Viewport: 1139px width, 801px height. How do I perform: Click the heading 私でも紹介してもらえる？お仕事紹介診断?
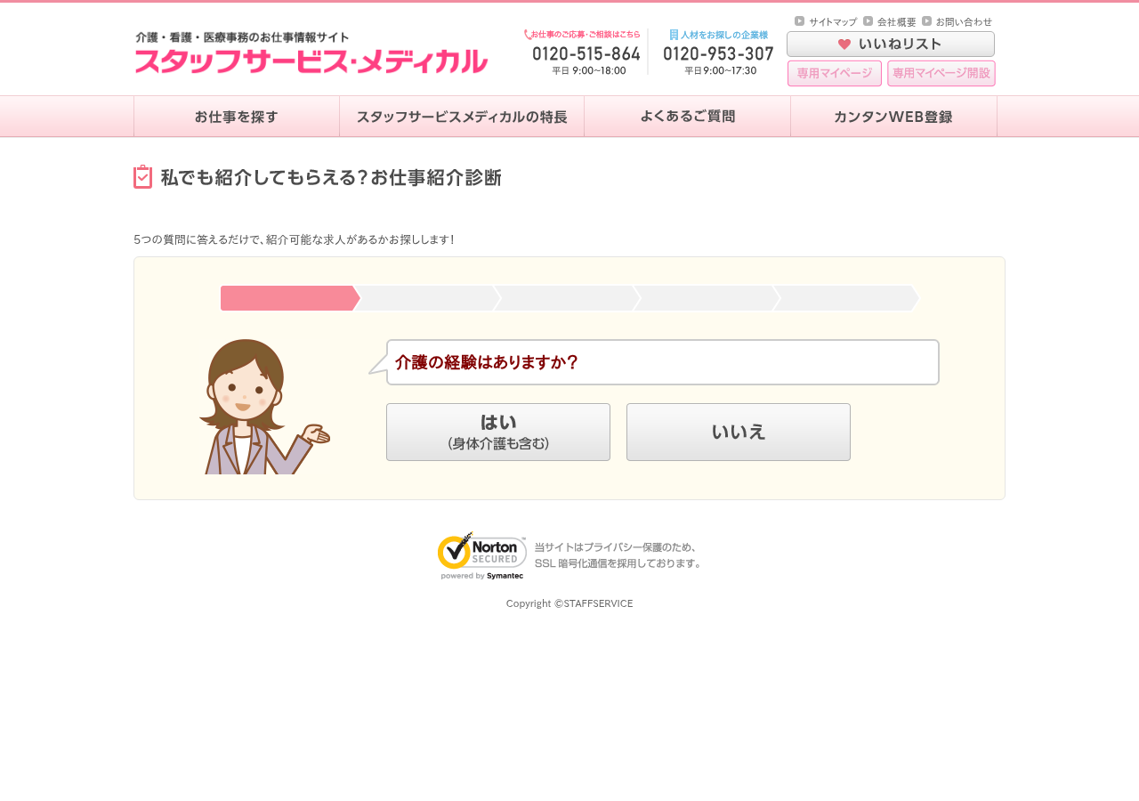pos(331,177)
